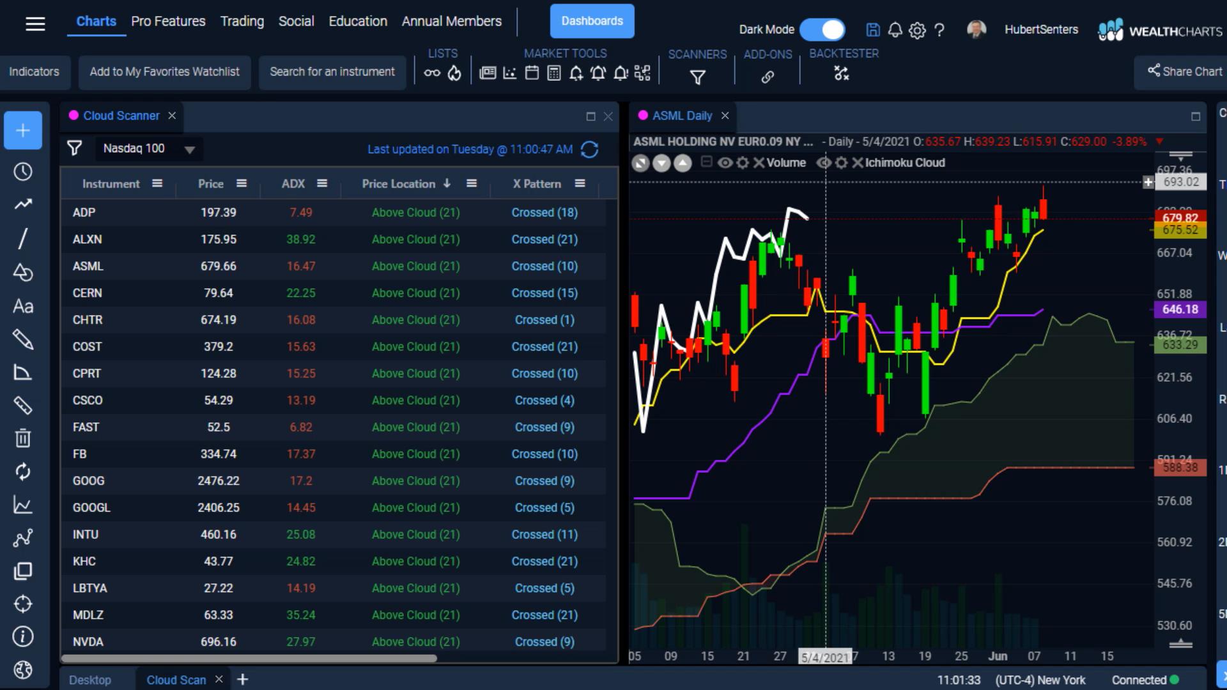Select the shapes drawing tool
Screen dimensions: 1227x690
23,273
